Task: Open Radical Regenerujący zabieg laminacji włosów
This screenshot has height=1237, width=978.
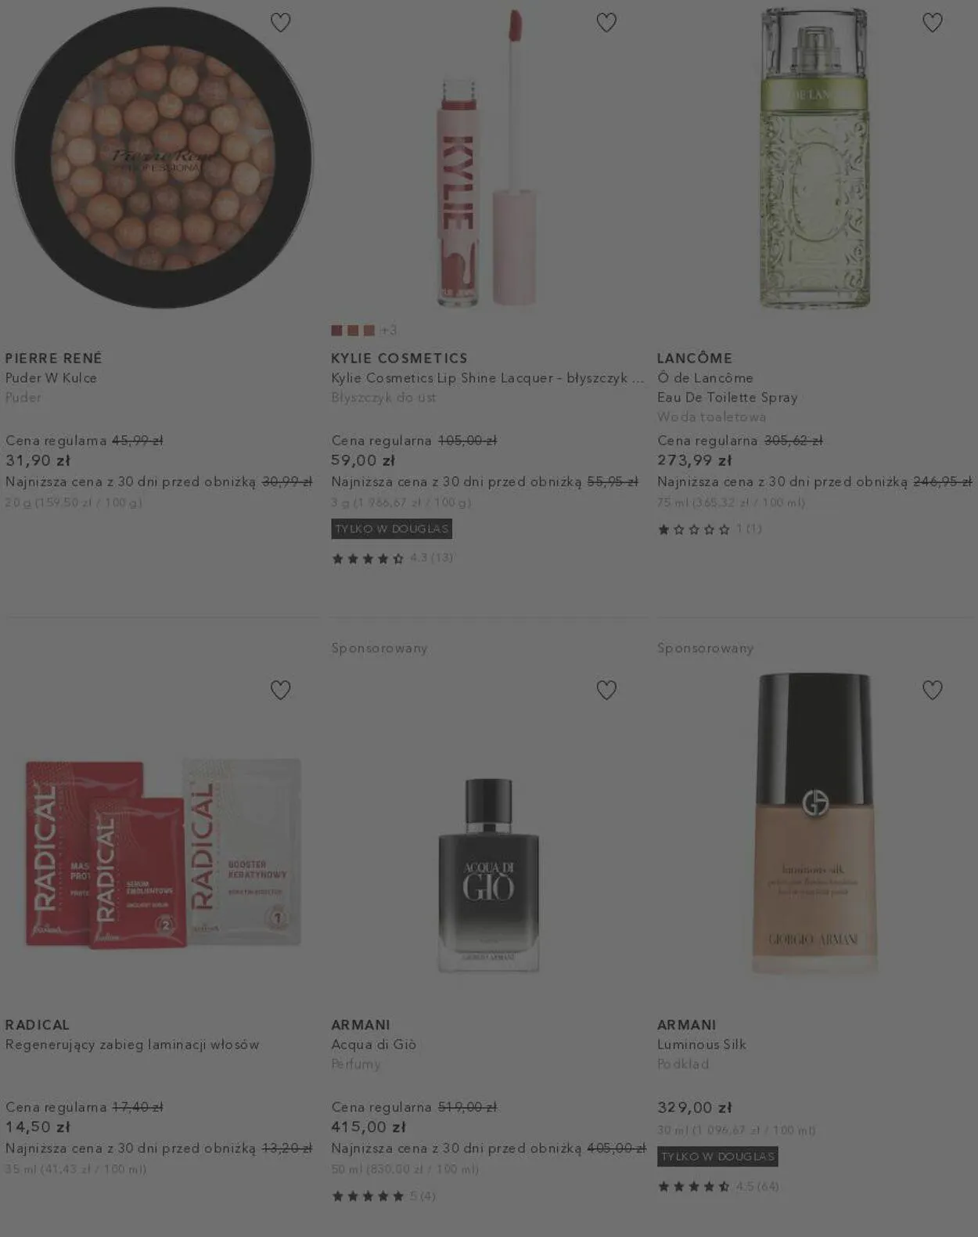Action: point(131,1044)
